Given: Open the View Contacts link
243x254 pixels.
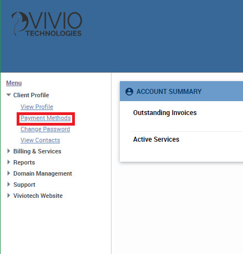Looking at the screenshot, I should coord(40,140).
